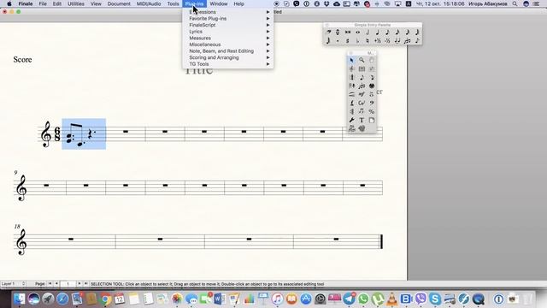Open the Tools menu
The width and height of the screenshot is (547, 308).
pyautogui.click(x=173, y=3)
